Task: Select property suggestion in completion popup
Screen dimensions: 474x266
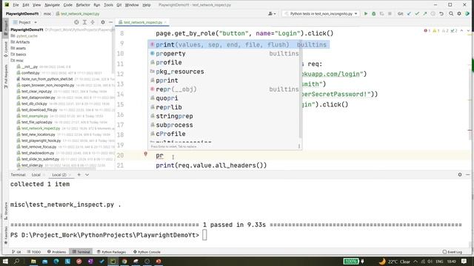Action: click(x=224, y=53)
